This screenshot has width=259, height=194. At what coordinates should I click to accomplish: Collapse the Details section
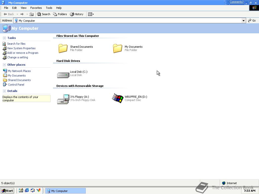coord(5,91)
